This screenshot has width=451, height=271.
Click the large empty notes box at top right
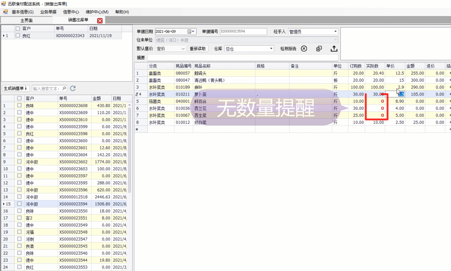(395, 44)
